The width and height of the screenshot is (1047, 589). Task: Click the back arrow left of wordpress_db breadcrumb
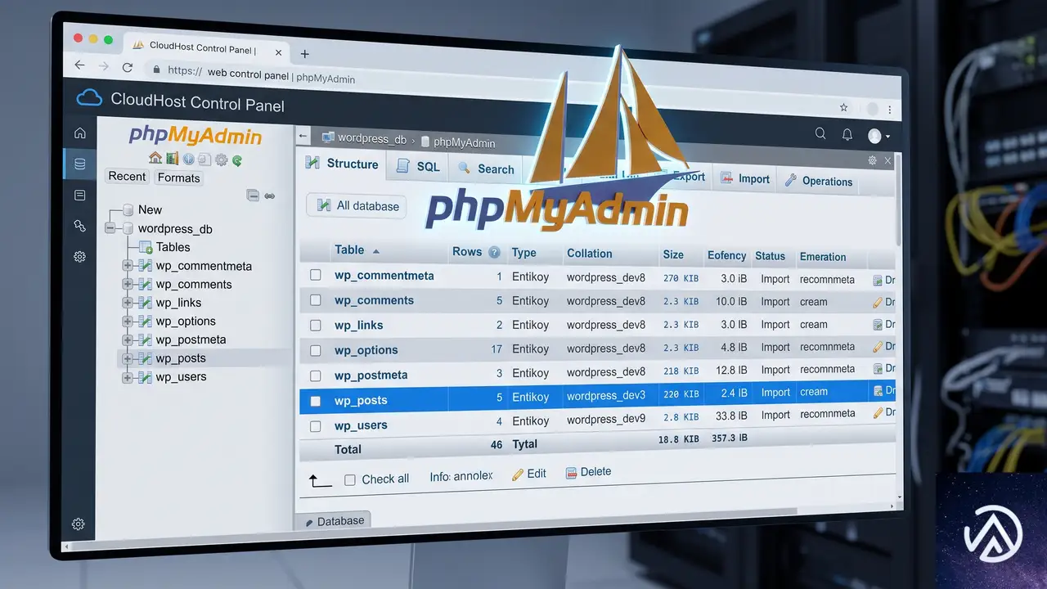tap(303, 136)
